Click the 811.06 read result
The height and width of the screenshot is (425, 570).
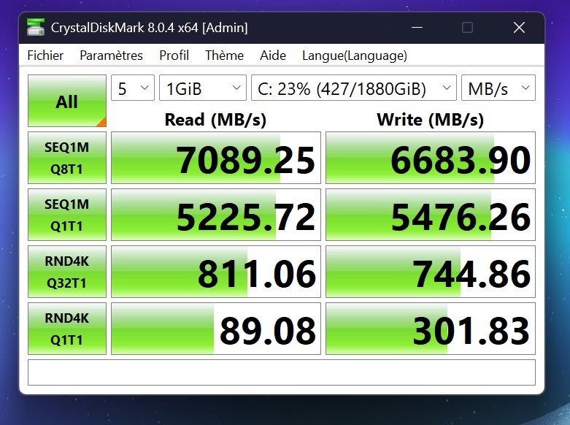[216, 272]
